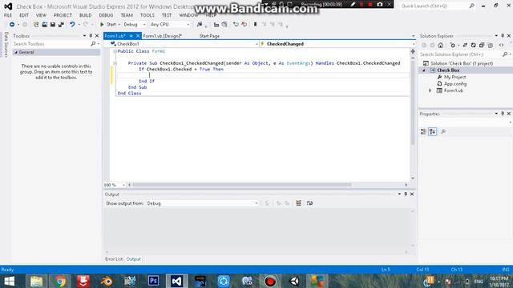Viewport: 513px width, 288px height.
Task: Click the View Code icon in Solution Explorer
Action: (x=501, y=46)
